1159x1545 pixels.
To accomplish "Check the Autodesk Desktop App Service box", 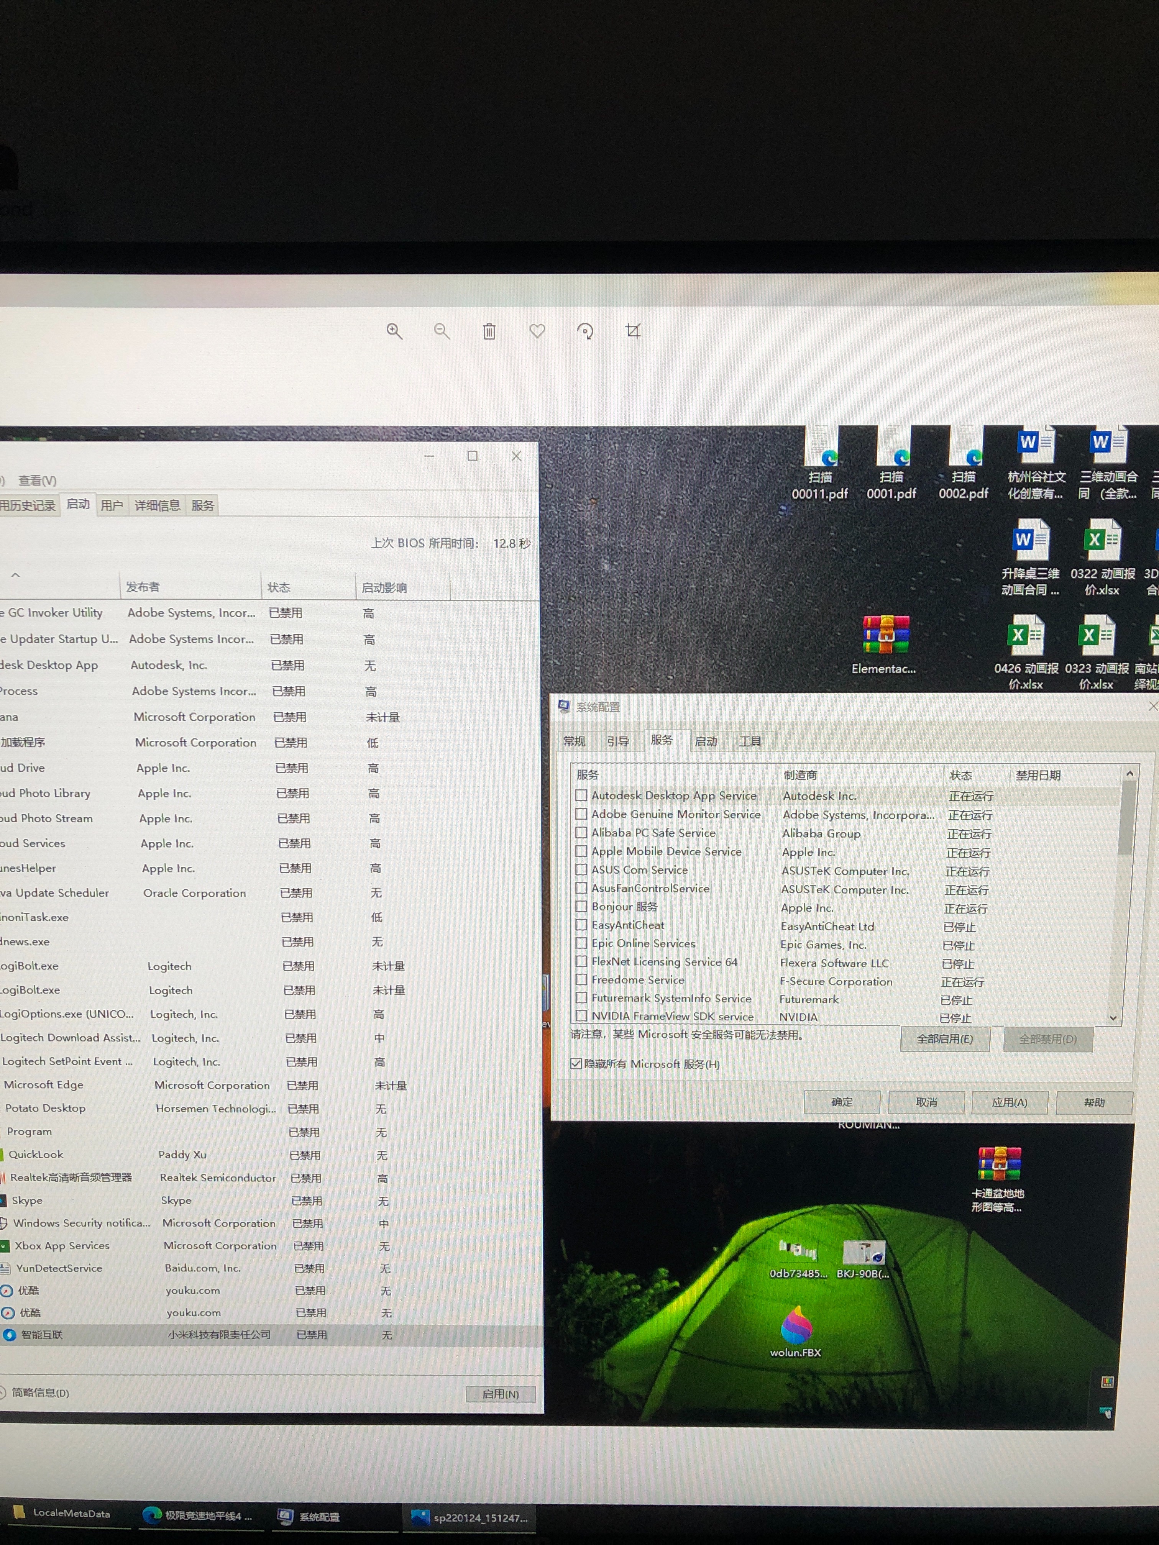I will tap(581, 795).
